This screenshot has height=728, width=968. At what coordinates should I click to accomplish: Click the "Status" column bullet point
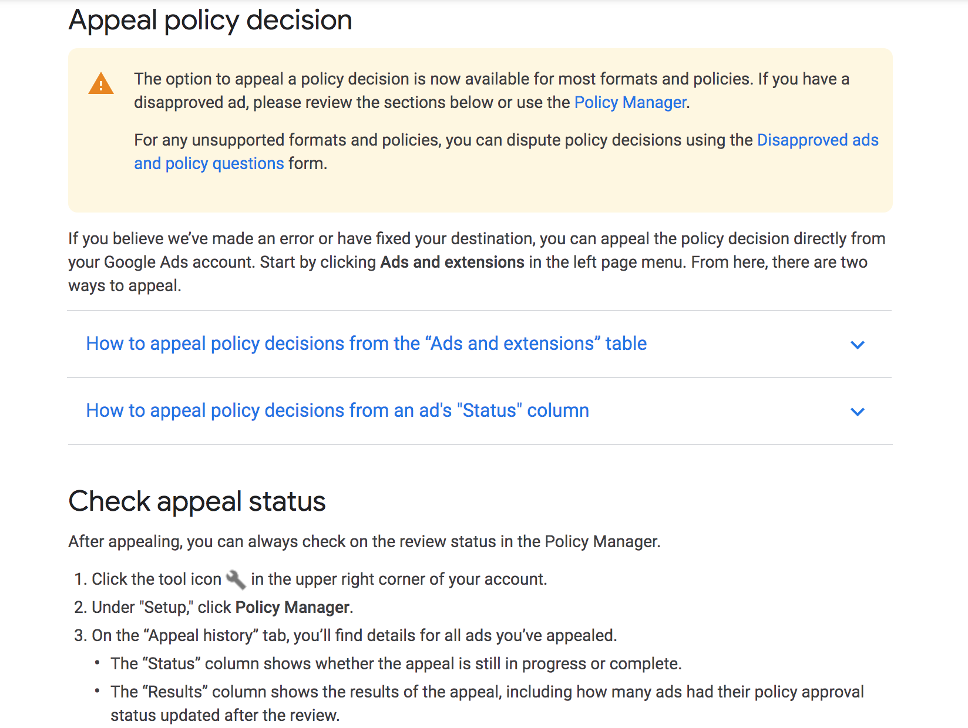tap(396, 664)
